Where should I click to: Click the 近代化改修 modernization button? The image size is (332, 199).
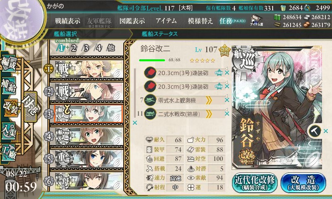255,182
